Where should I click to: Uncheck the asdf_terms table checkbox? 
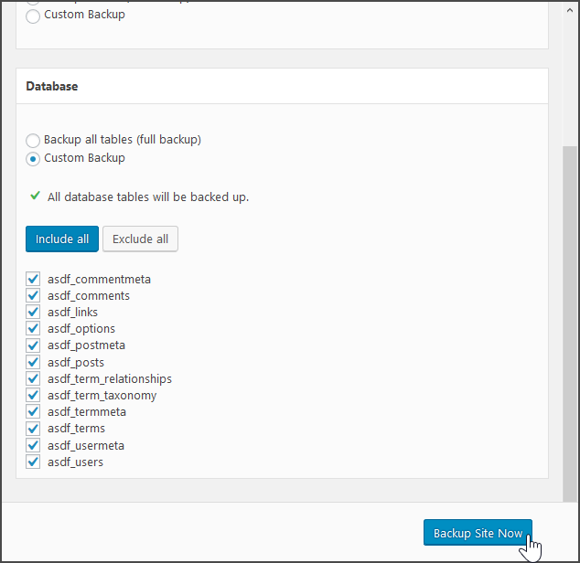coord(33,428)
